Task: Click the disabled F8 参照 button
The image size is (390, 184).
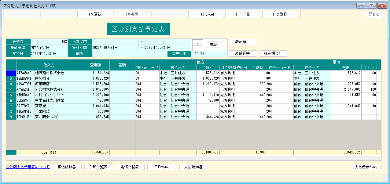Action: pos(132,14)
